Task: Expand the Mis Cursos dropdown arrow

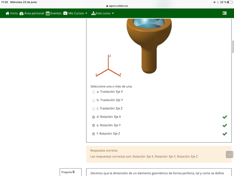Action: tap(86, 13)
